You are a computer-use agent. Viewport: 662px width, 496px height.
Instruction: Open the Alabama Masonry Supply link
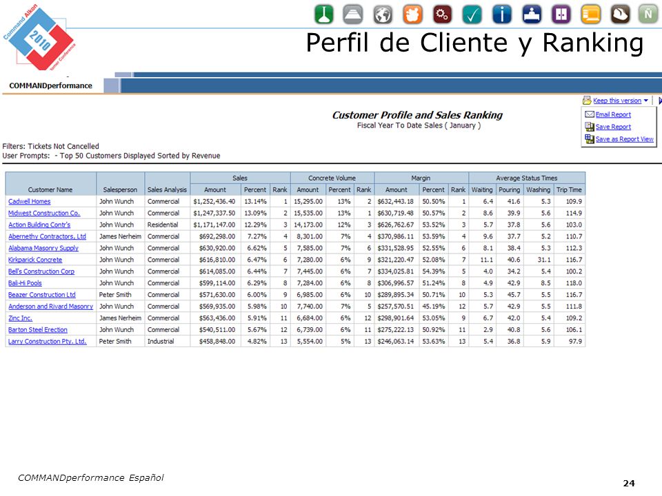point(43,248)
